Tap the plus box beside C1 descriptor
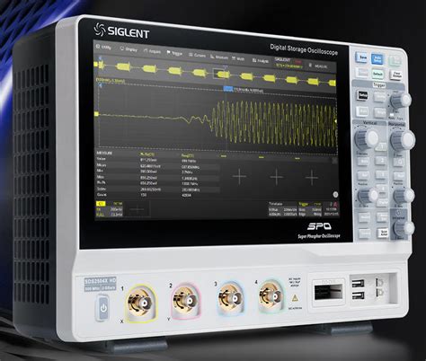This screenshot has width=426, height=361. [138, 209]
